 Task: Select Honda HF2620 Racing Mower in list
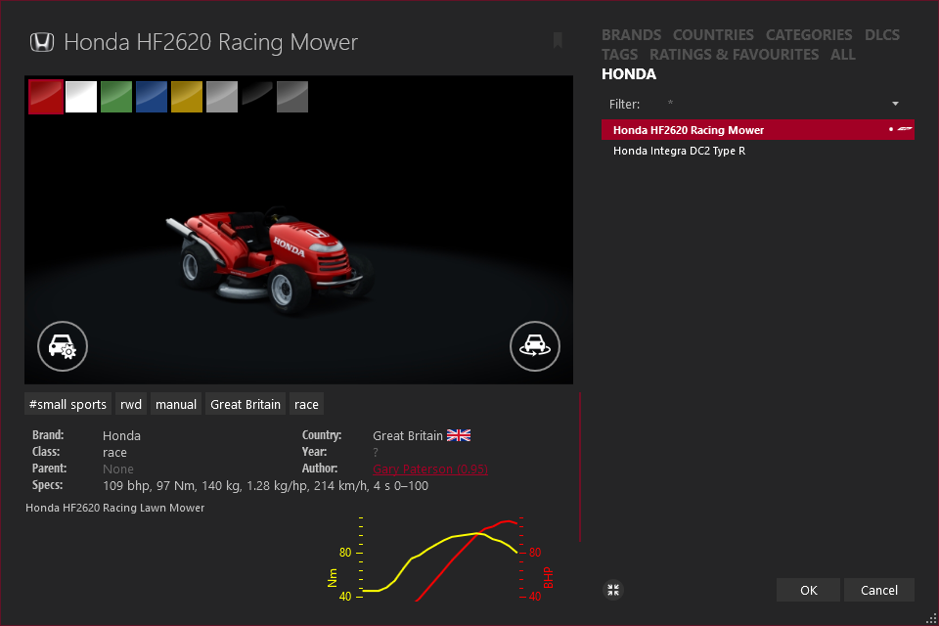(x=757, y=130)
